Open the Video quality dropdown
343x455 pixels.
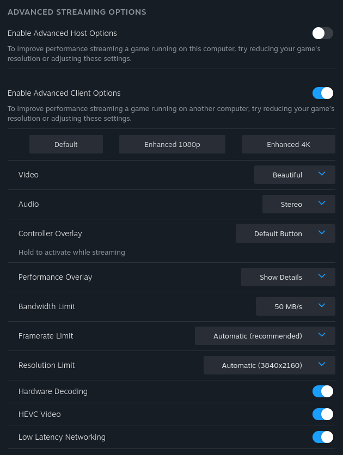click(x=295, y=175)
